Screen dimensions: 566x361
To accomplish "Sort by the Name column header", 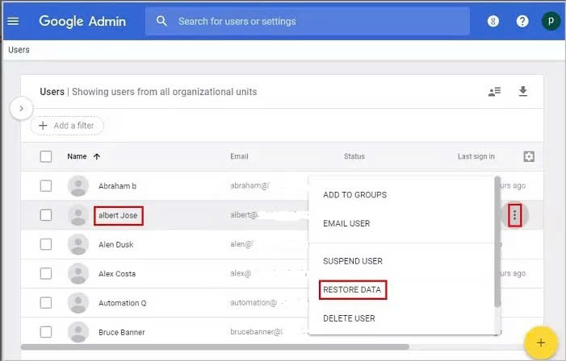I will (77, 156).
